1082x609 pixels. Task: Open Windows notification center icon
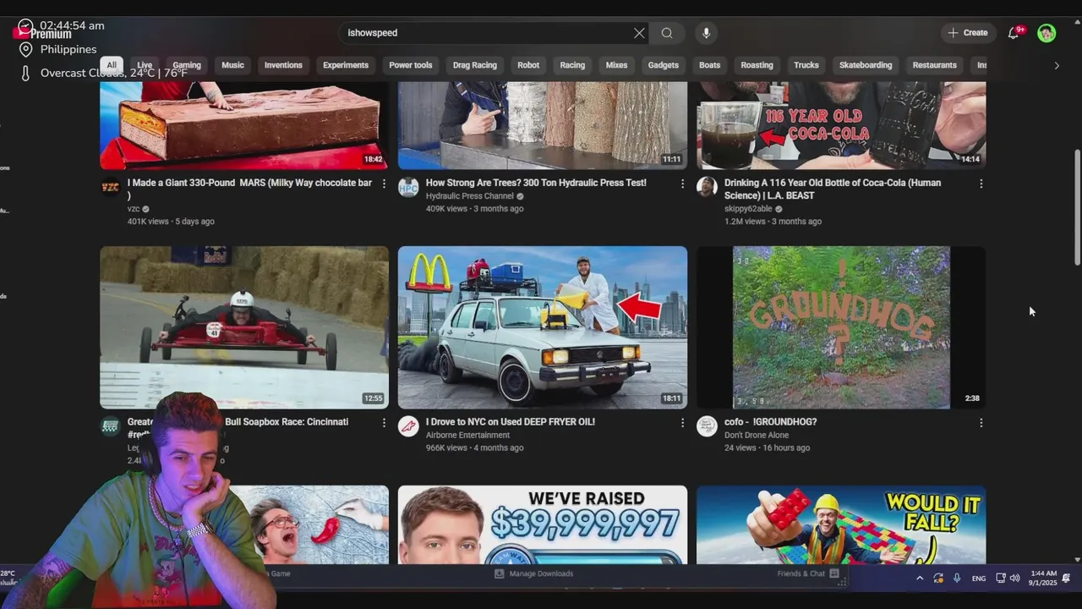[x=1067, y=578]
